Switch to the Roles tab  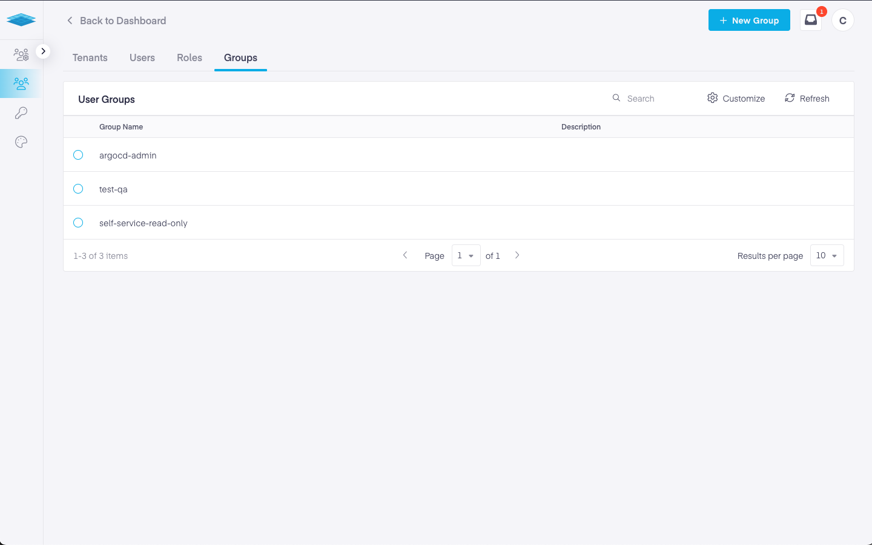(190, 57)
